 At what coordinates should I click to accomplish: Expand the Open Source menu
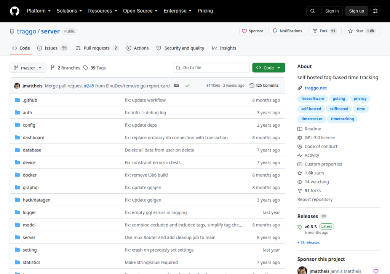[140, 11]
